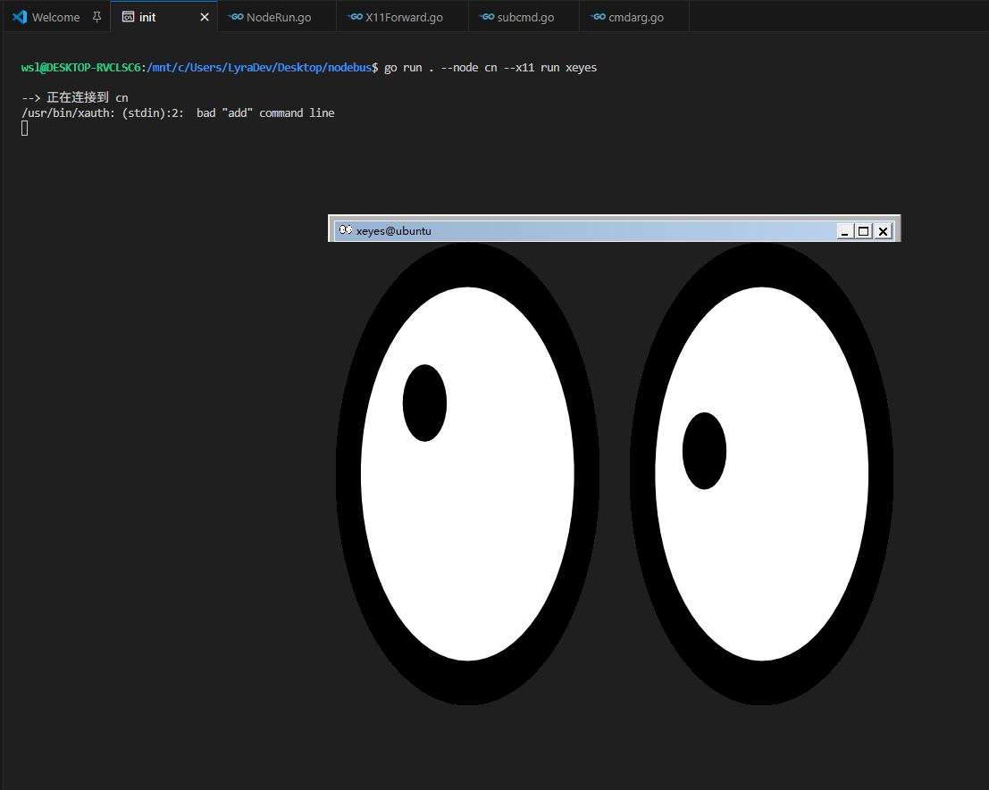The height and width of the screenshot is (790, 989).
Task: Focus the terminal at the cursor block
Action: [x=25, y=129]
